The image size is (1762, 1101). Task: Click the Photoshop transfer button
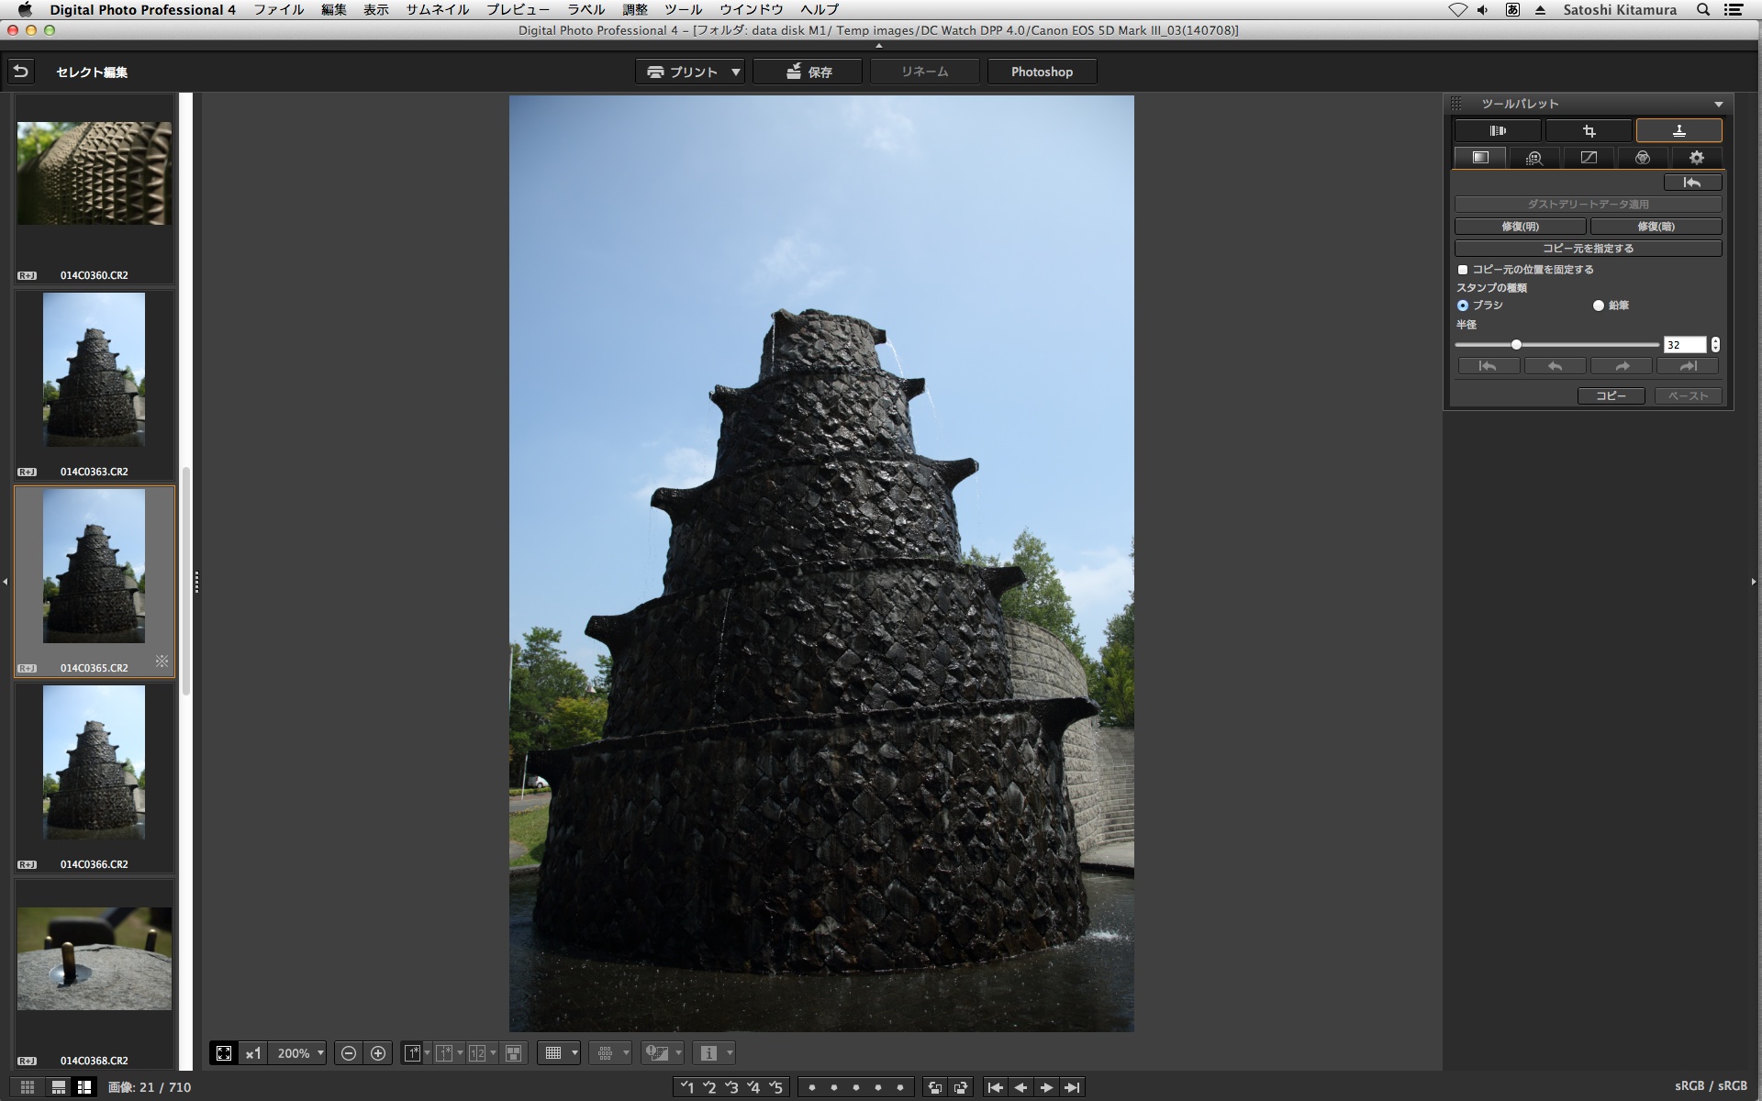pos(1042,72)
